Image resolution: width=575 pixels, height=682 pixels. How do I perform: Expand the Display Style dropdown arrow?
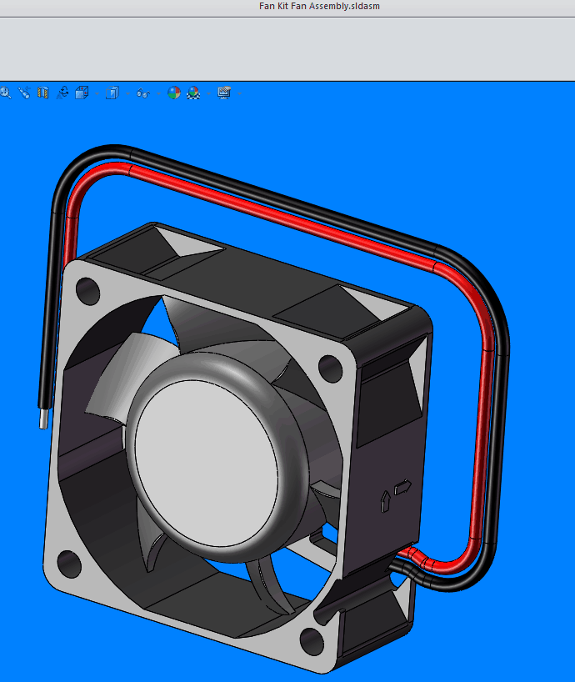[x=127, y=93]
